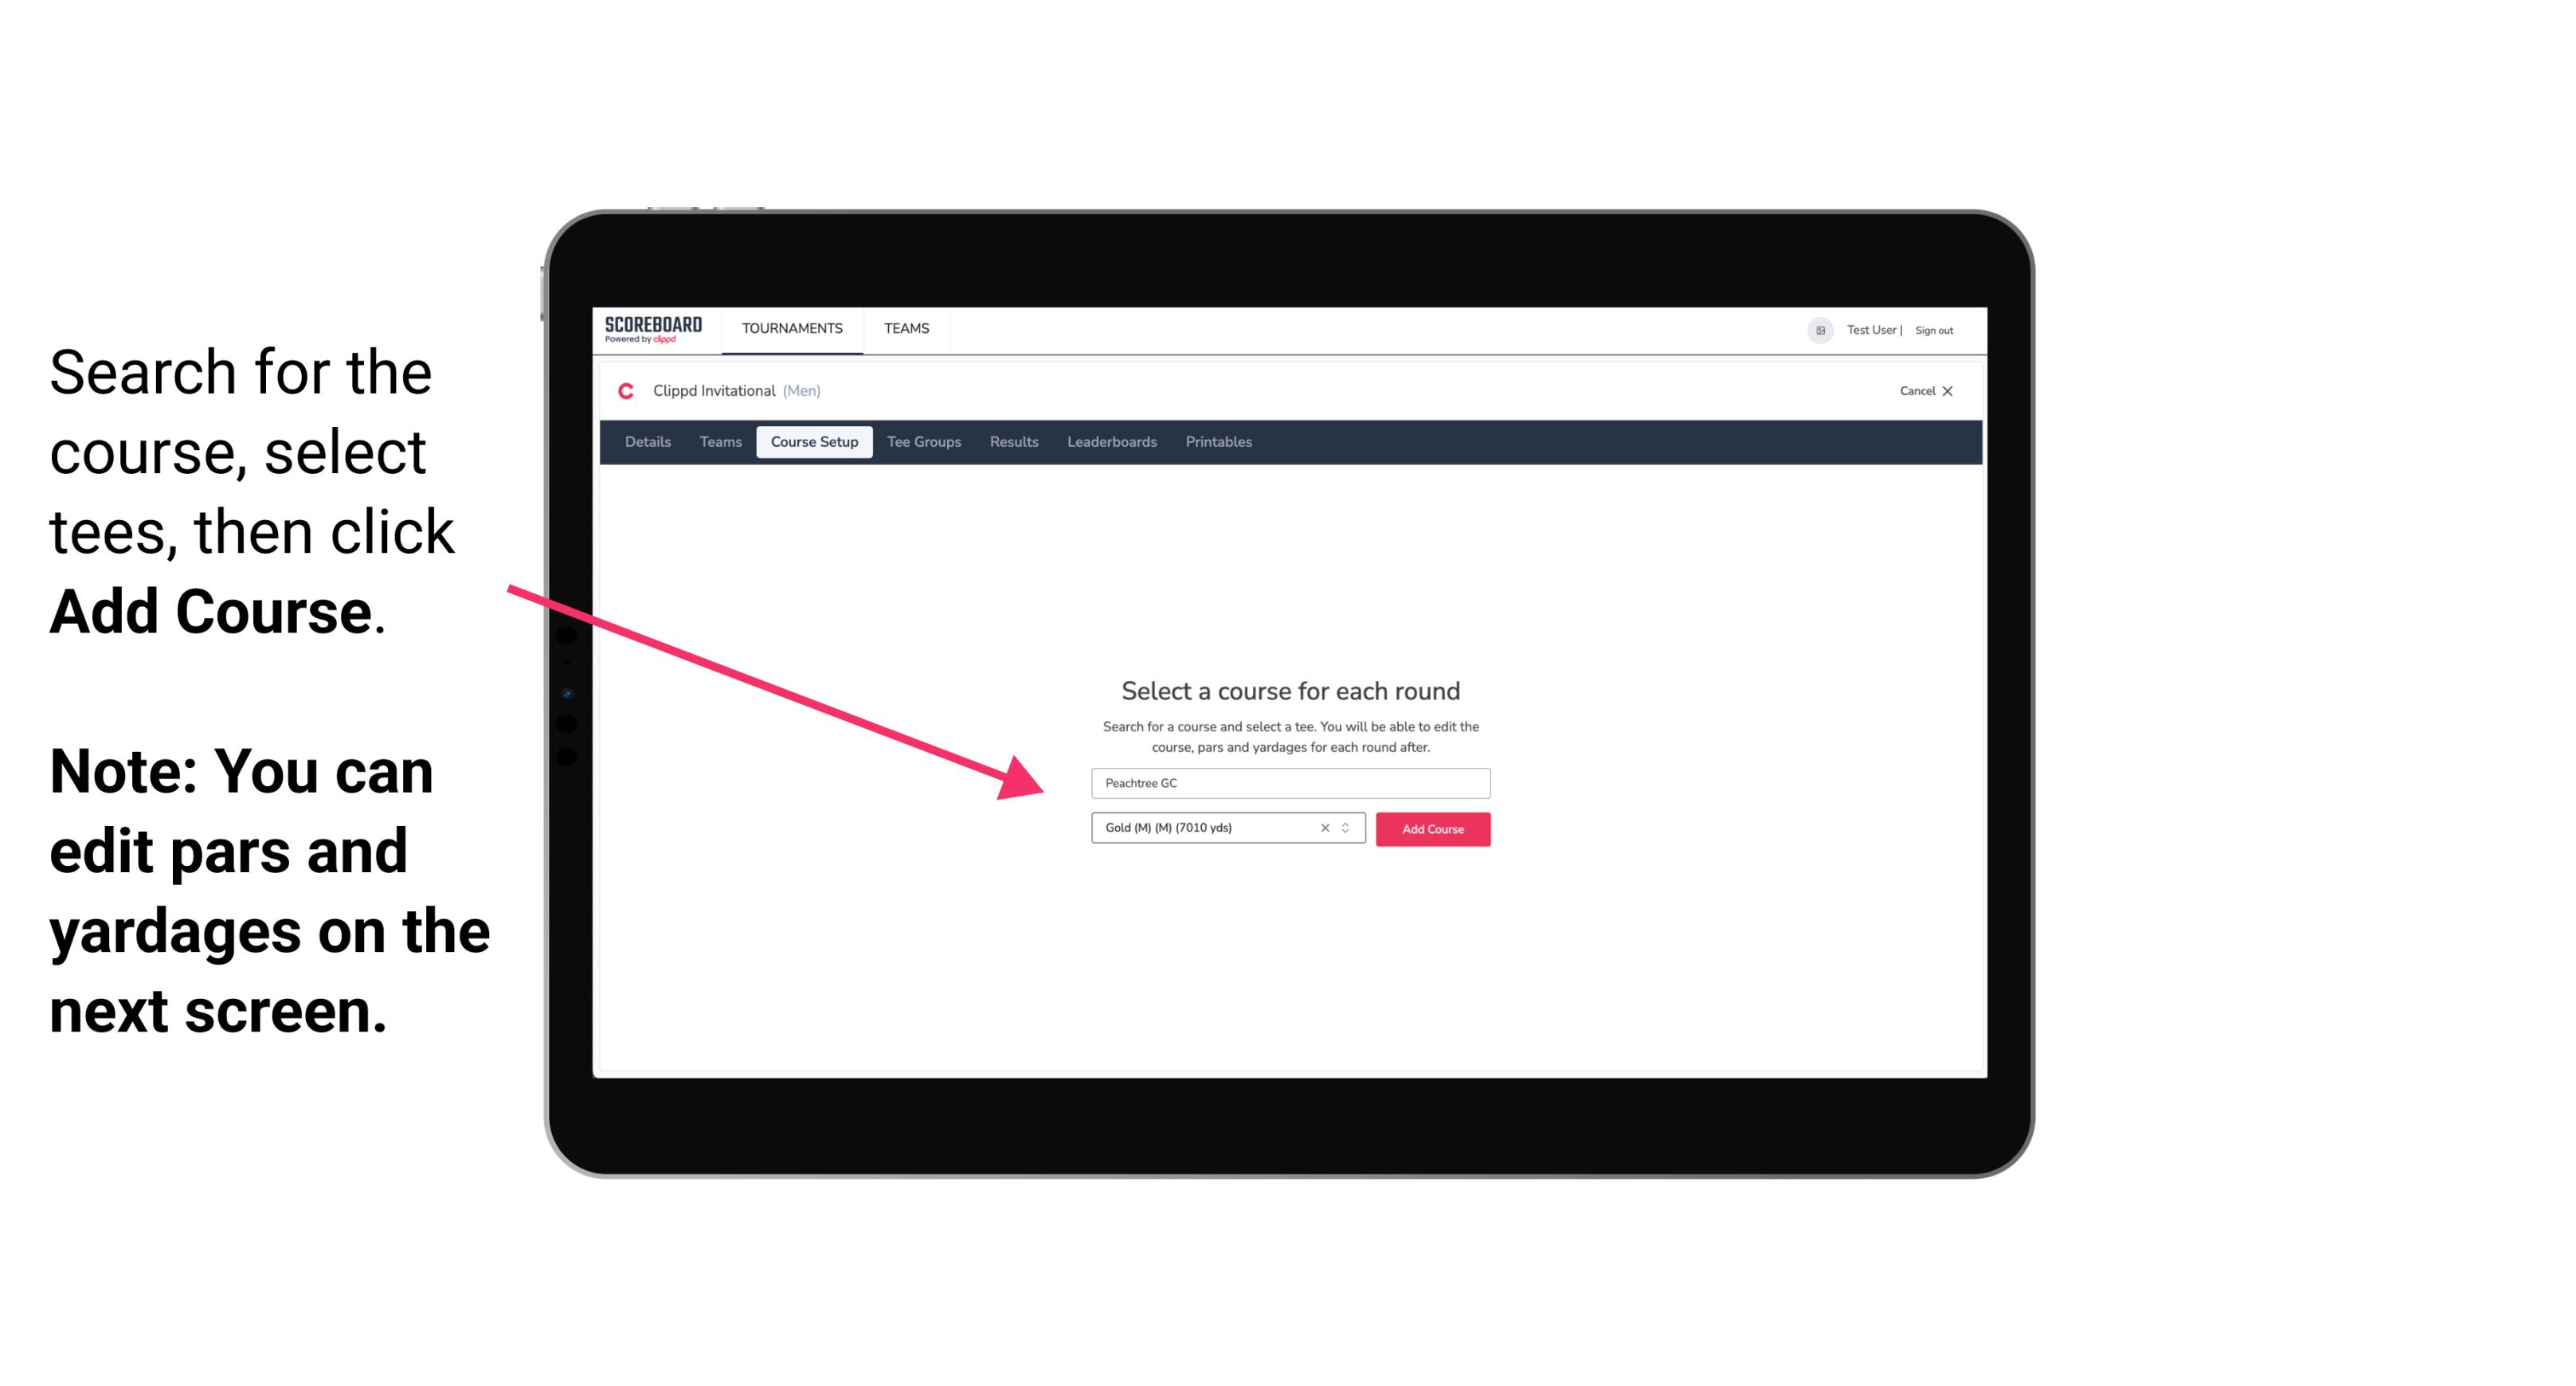Open the Printables tab
Screen dimensions: 2576x1386
pos(1219,442)
